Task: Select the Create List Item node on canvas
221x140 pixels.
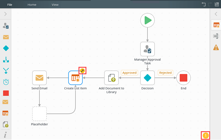Action: click(x=75, y=78)
